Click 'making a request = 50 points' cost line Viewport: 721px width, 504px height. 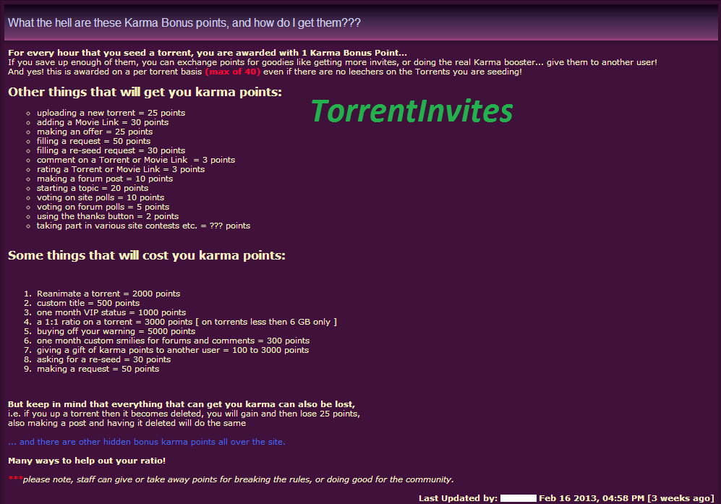[98, 370]
